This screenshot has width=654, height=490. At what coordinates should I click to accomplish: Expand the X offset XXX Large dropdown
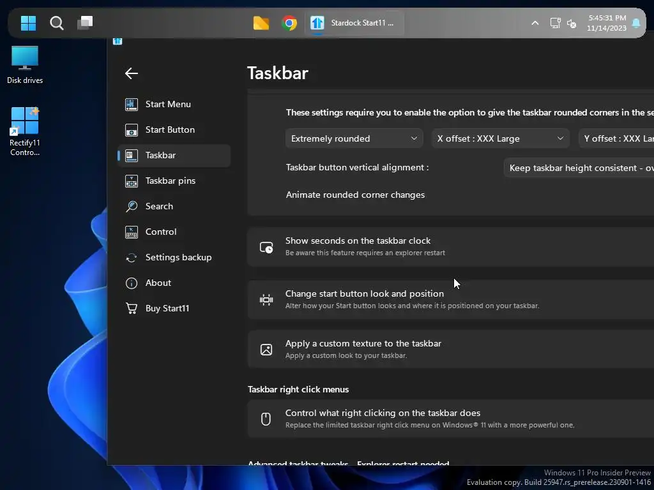pos(501,138)
